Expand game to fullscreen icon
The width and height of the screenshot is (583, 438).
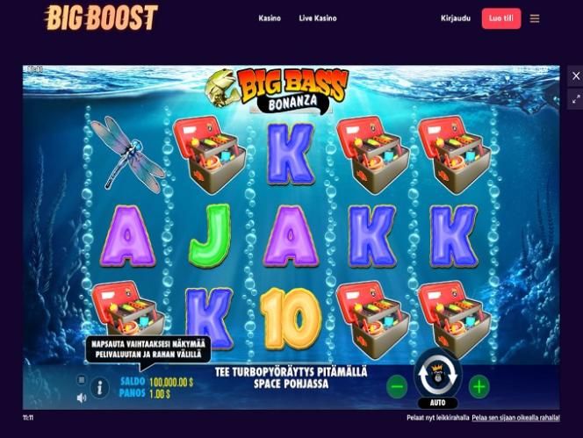pos(576,99)
